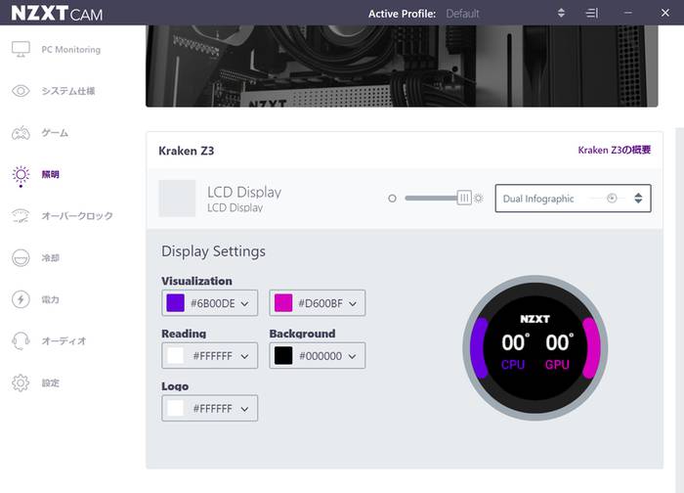Viewport: 684px width, 493px height.
Task: Click the Kraken LCD preview circle
Action: (x=534, y=348)
